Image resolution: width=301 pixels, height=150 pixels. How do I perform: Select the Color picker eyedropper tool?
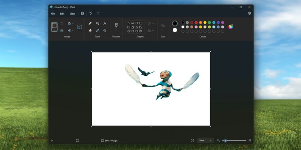97,31
